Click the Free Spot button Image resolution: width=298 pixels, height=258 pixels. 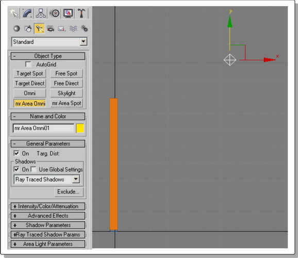tap(67, 73)
